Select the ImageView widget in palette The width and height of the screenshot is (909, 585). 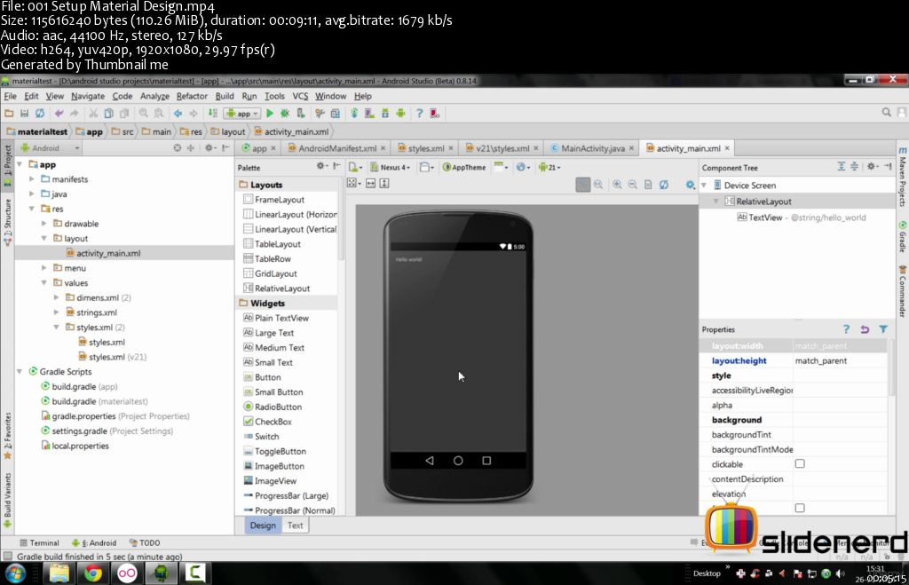point(270,480)
